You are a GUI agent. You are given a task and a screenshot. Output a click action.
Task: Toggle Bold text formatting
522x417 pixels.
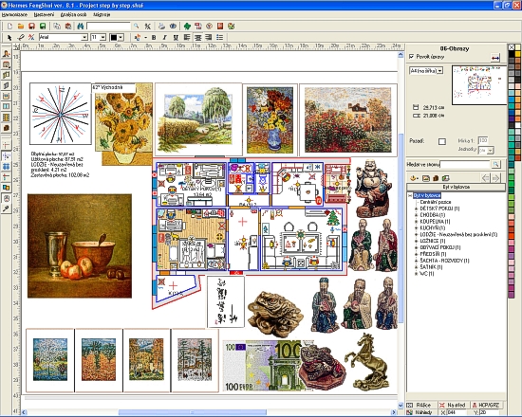pos(154,37)
